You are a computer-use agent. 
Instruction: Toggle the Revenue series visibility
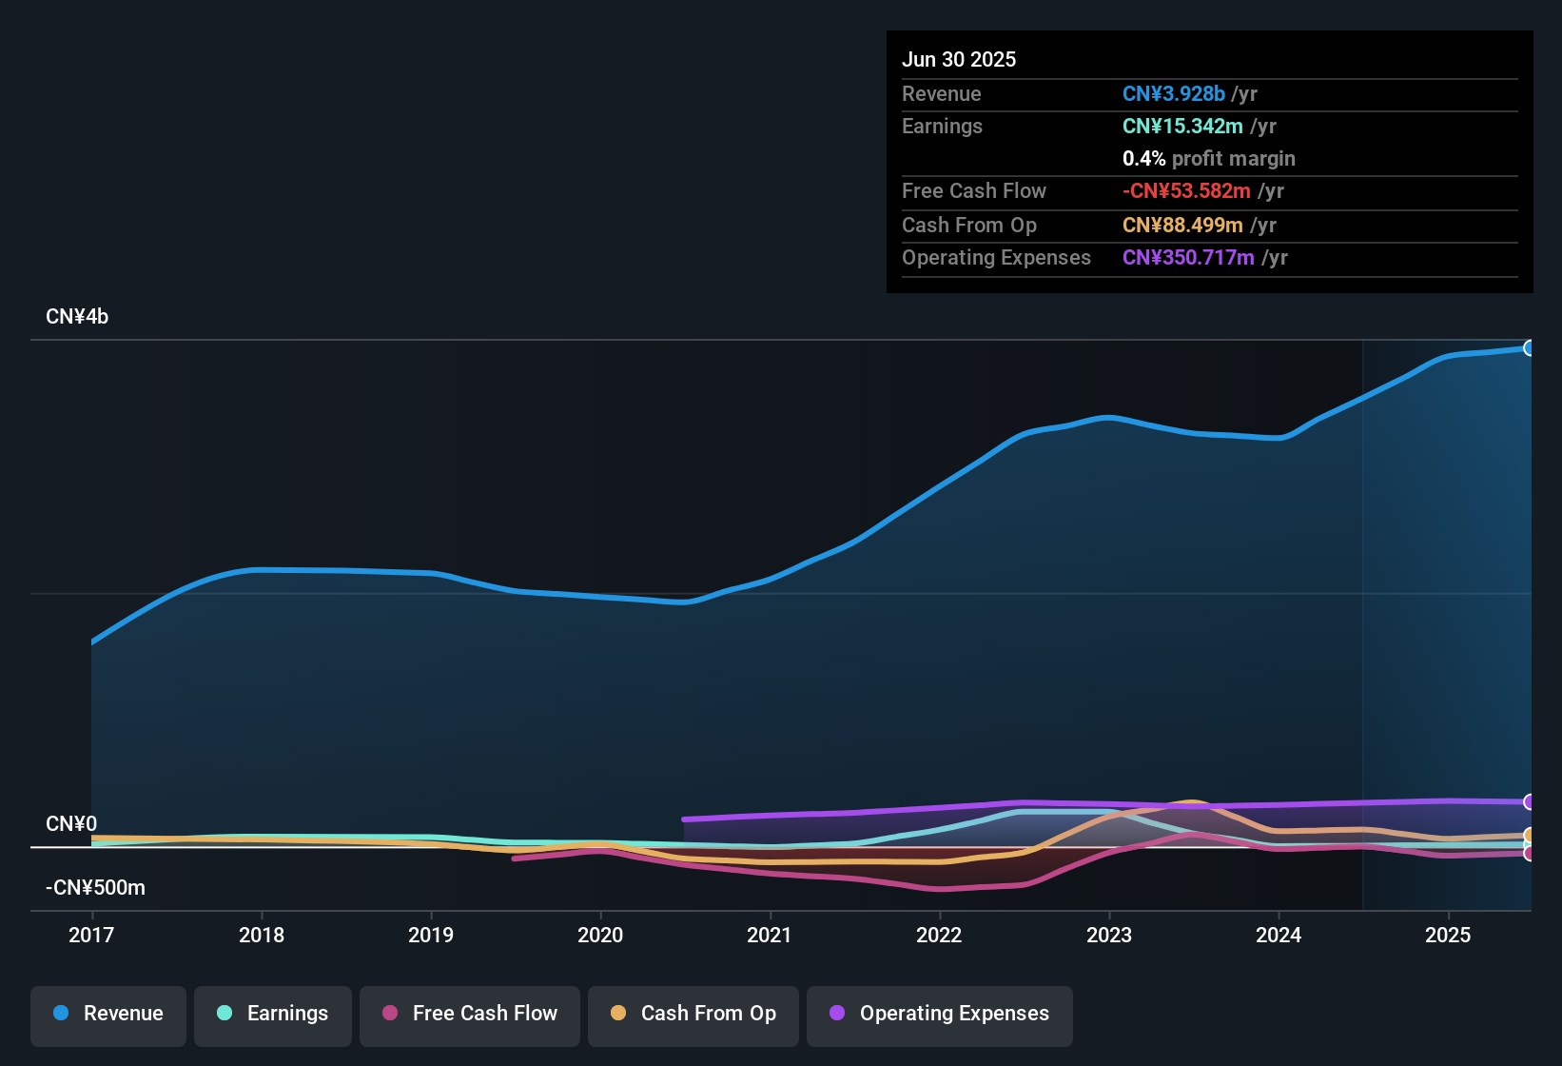107,1014
